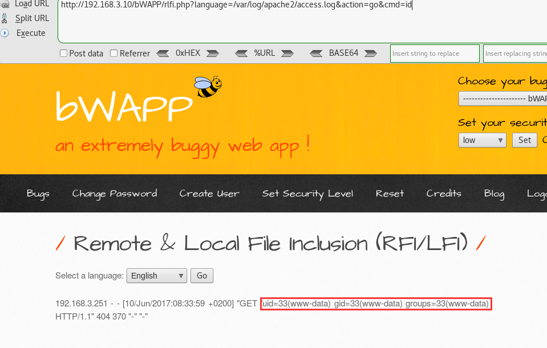Click left arrow beside 0xHEX
The width and height of the screenshot is (547, 348).
click(x=163, y=54)
